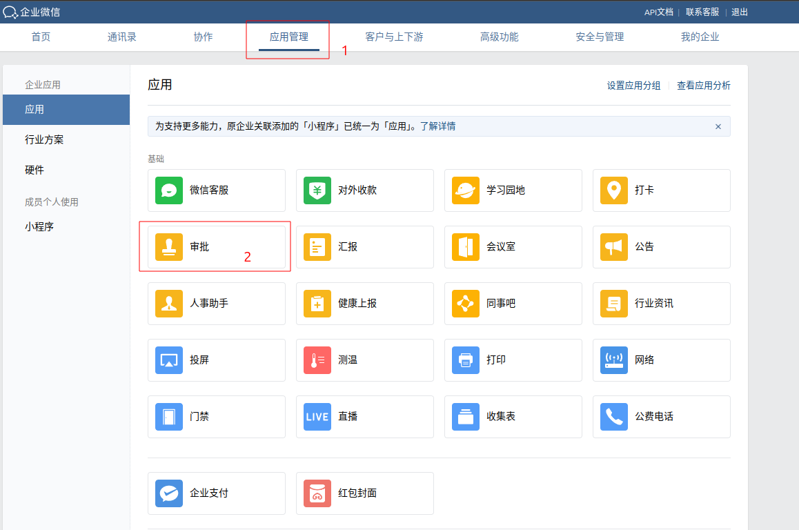Go to the 客户与上下游 tab
799x530 pixels.
(394, 37)
